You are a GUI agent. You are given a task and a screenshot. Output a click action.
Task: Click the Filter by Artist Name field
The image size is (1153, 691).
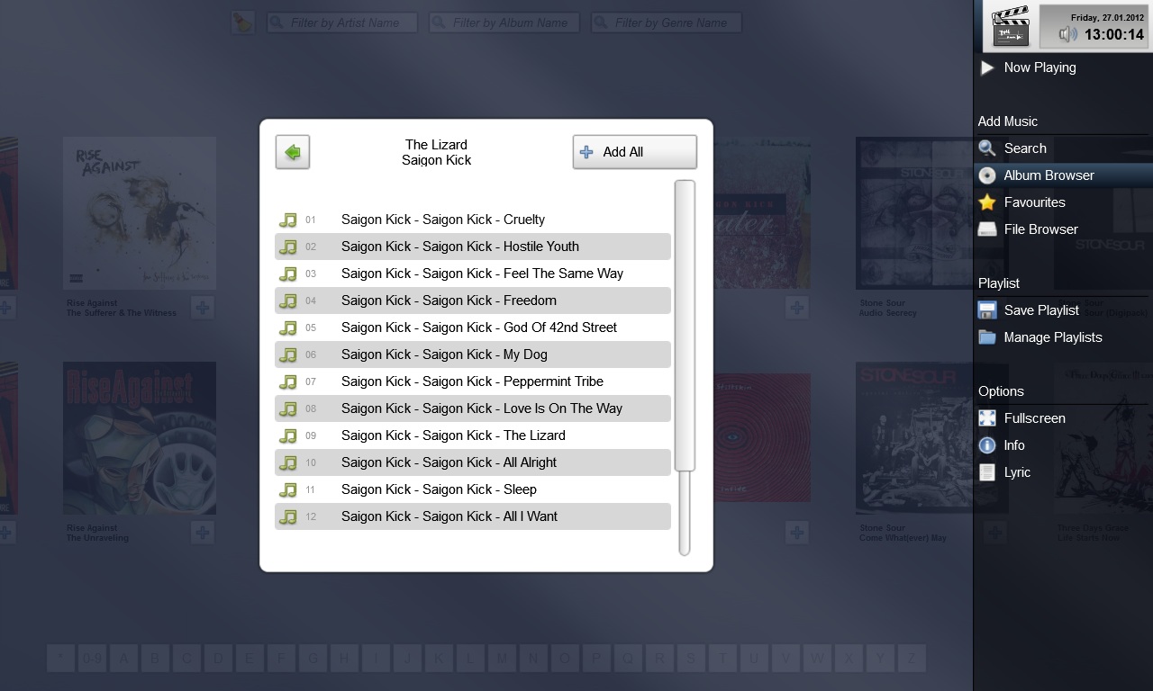[342, 22]
